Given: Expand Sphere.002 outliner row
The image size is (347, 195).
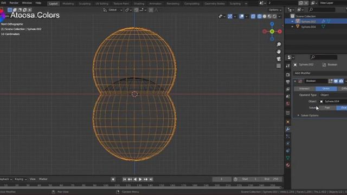Looking at the screenshot, I should [x=292, y=22].
